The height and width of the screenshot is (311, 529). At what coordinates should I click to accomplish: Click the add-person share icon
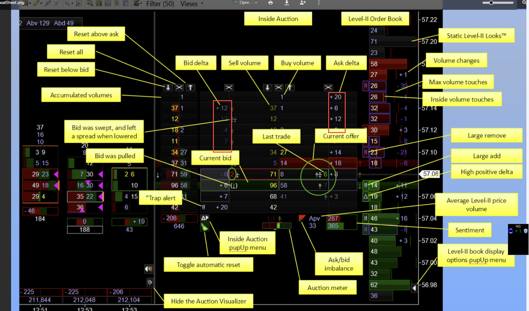[303, 3]
